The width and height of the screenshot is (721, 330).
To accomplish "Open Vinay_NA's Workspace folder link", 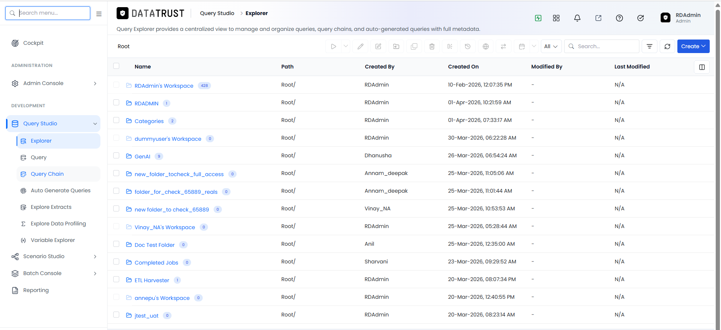I will pyautogui.click(x=165, y=227).
